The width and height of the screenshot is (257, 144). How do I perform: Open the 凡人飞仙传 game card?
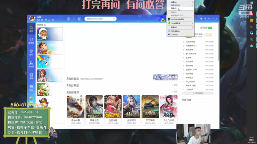[169, 110]
